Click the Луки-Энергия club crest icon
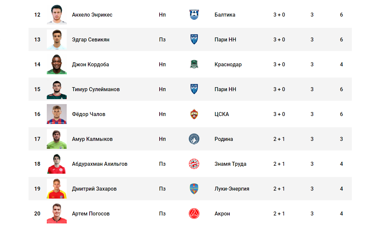380x239 pixels. coord(194,189)
